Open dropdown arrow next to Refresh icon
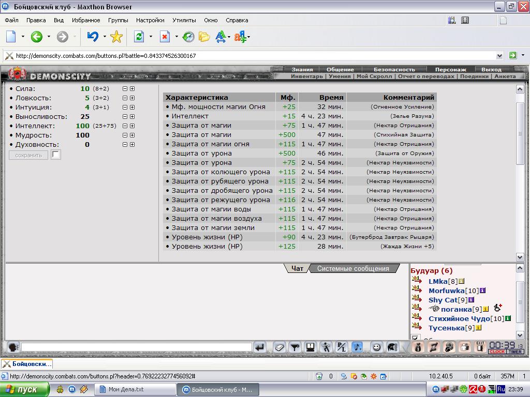The width and height of the screenshot is (530, 397). (x=151, y=37)
